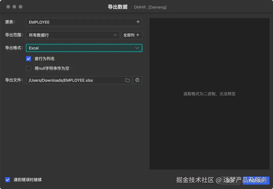Click the 源表 label
The image size is (273, 189).
point(10,22)
